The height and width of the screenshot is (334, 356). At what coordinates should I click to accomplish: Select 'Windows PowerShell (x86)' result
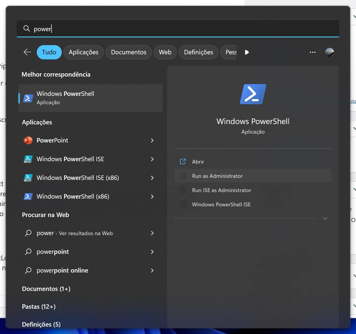click(x=90, y=197)
